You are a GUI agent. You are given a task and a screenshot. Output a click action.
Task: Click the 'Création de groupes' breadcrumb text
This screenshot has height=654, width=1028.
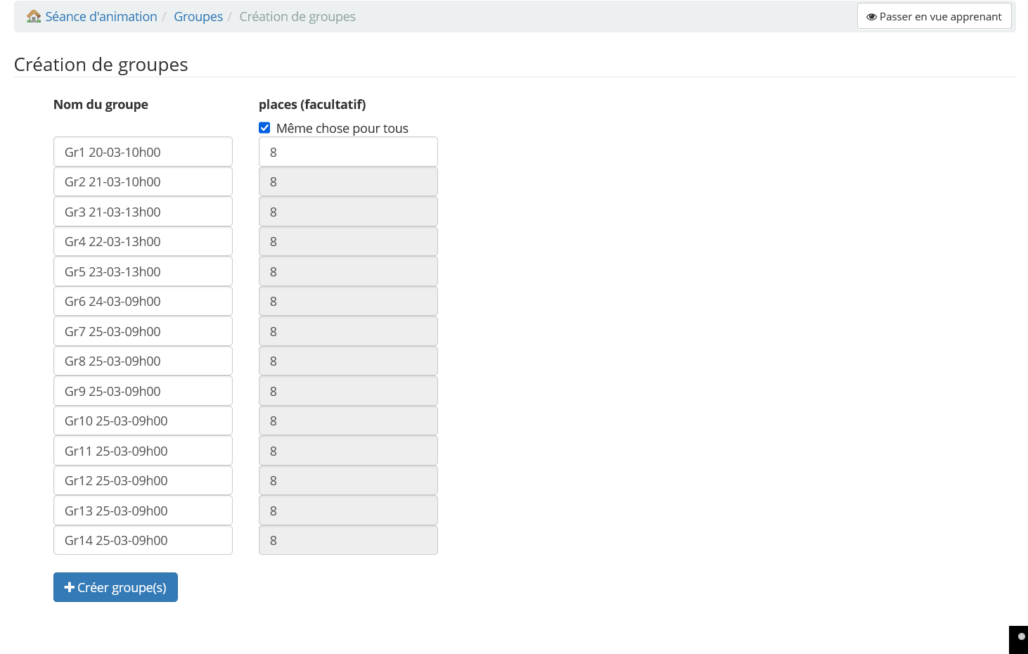pyautogui.click(x=297, y=16)
